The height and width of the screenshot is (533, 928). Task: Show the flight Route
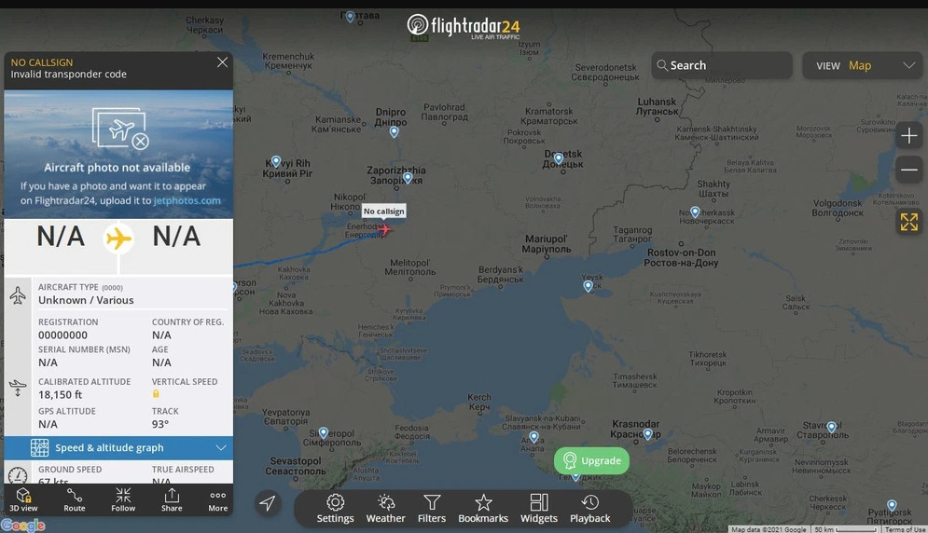click(x=74, y=499)
